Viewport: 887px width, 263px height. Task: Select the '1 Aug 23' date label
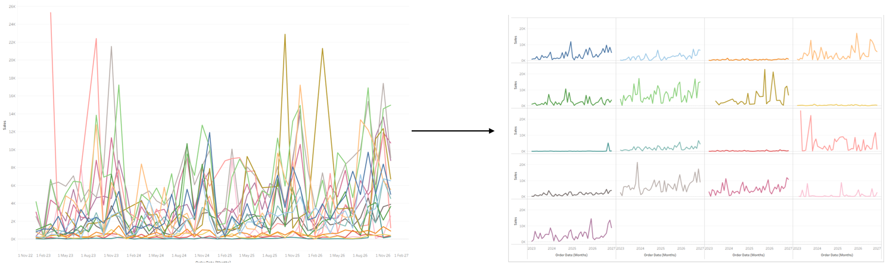pos(88,255)
